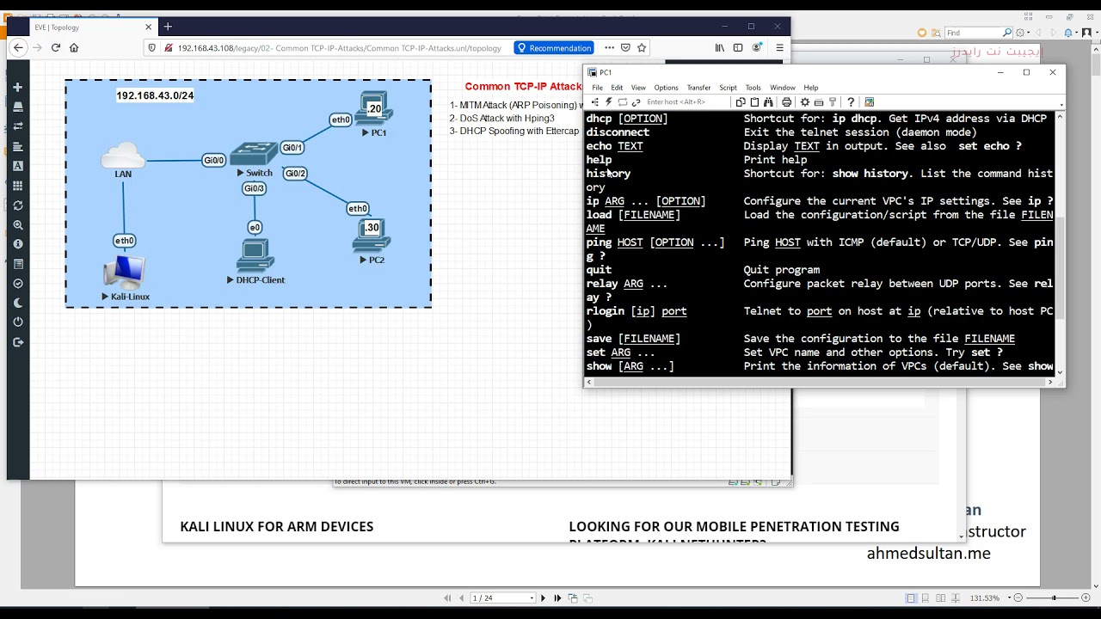
Task: Open Session Options gear icon
Action: (805, 102)
